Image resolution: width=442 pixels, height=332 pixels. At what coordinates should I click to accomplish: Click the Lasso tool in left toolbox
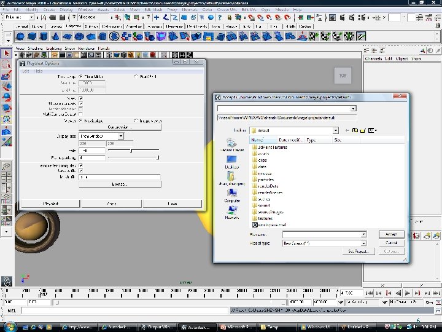click(6, 65)
